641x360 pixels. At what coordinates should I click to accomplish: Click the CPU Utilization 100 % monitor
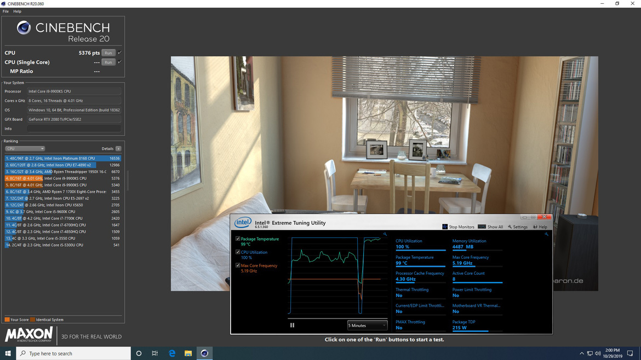pos(420,244)
